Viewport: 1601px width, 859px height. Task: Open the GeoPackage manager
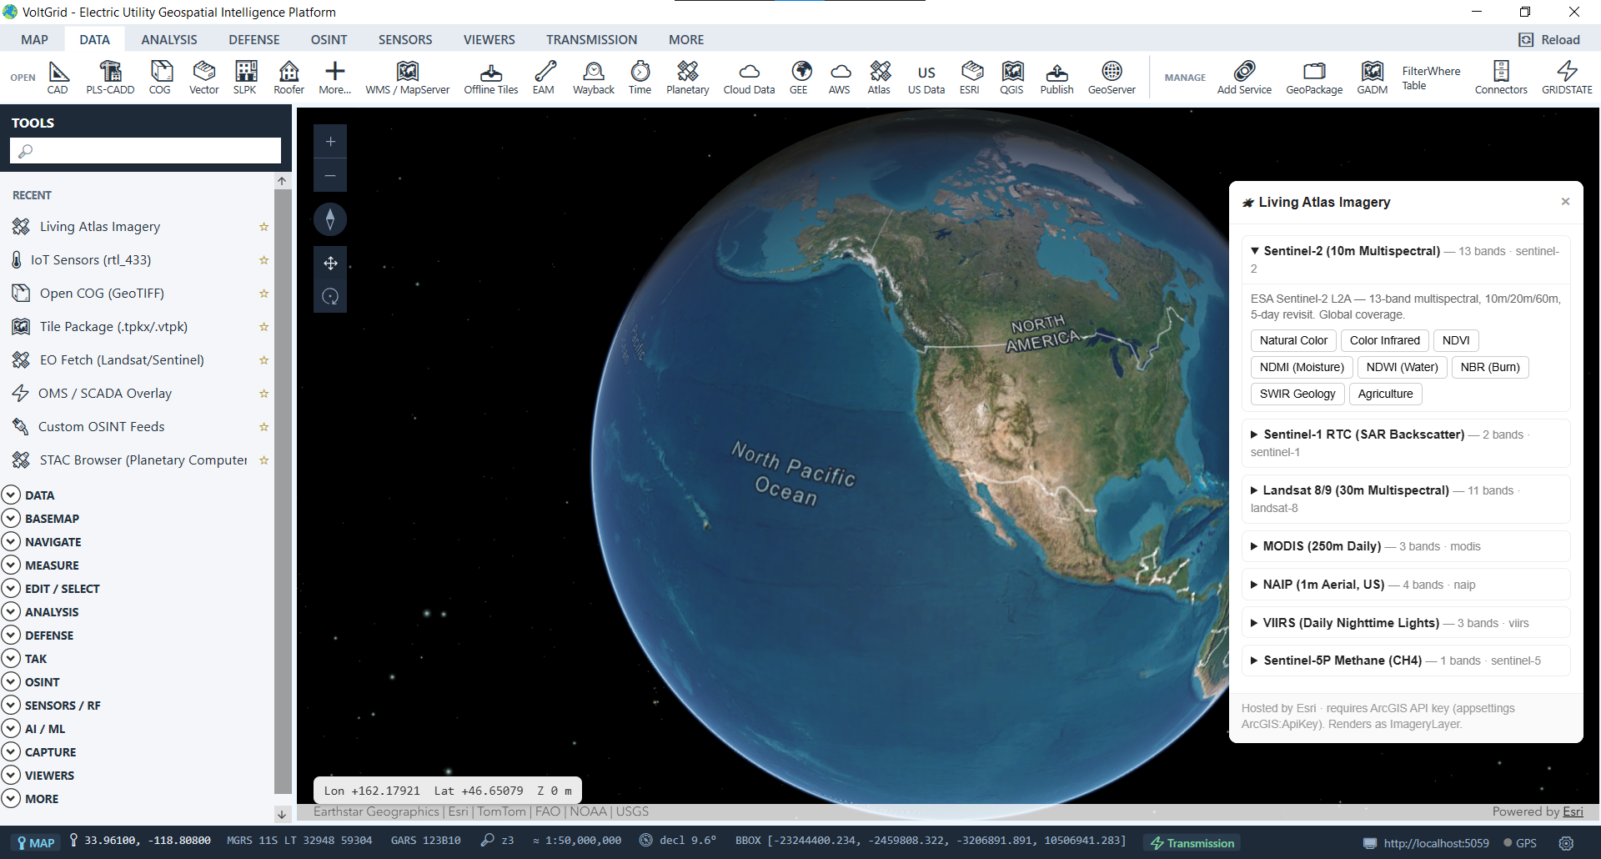[x=1315, y=78]
